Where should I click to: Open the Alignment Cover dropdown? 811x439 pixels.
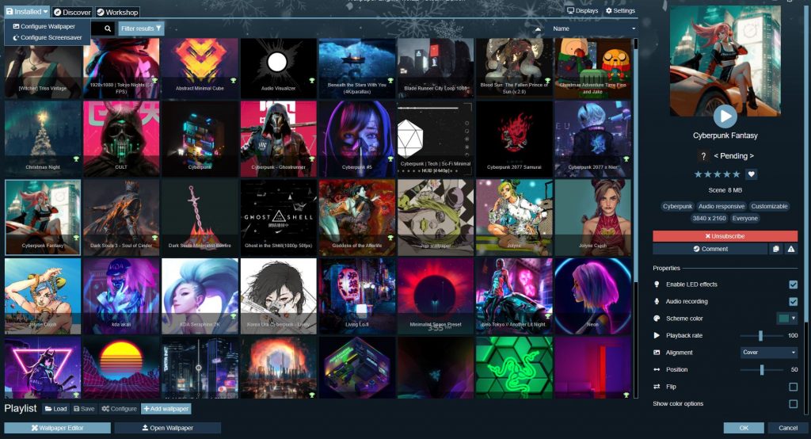coord(769,353)
